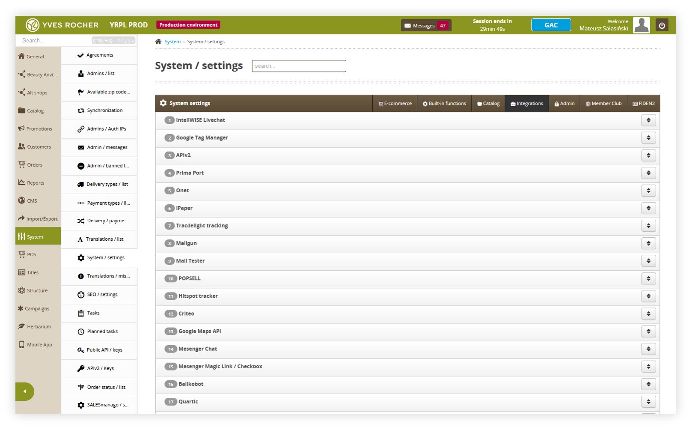Open Campaigns sidebar section
Image resolution: width=695 pixels, height=433 pixels.
(x=38, y=309)
